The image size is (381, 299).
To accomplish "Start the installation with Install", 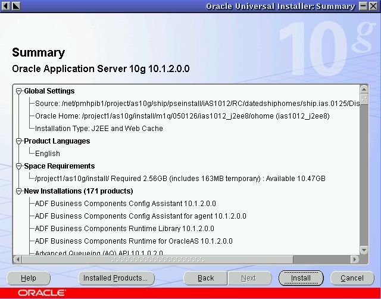I will point(301,278).
